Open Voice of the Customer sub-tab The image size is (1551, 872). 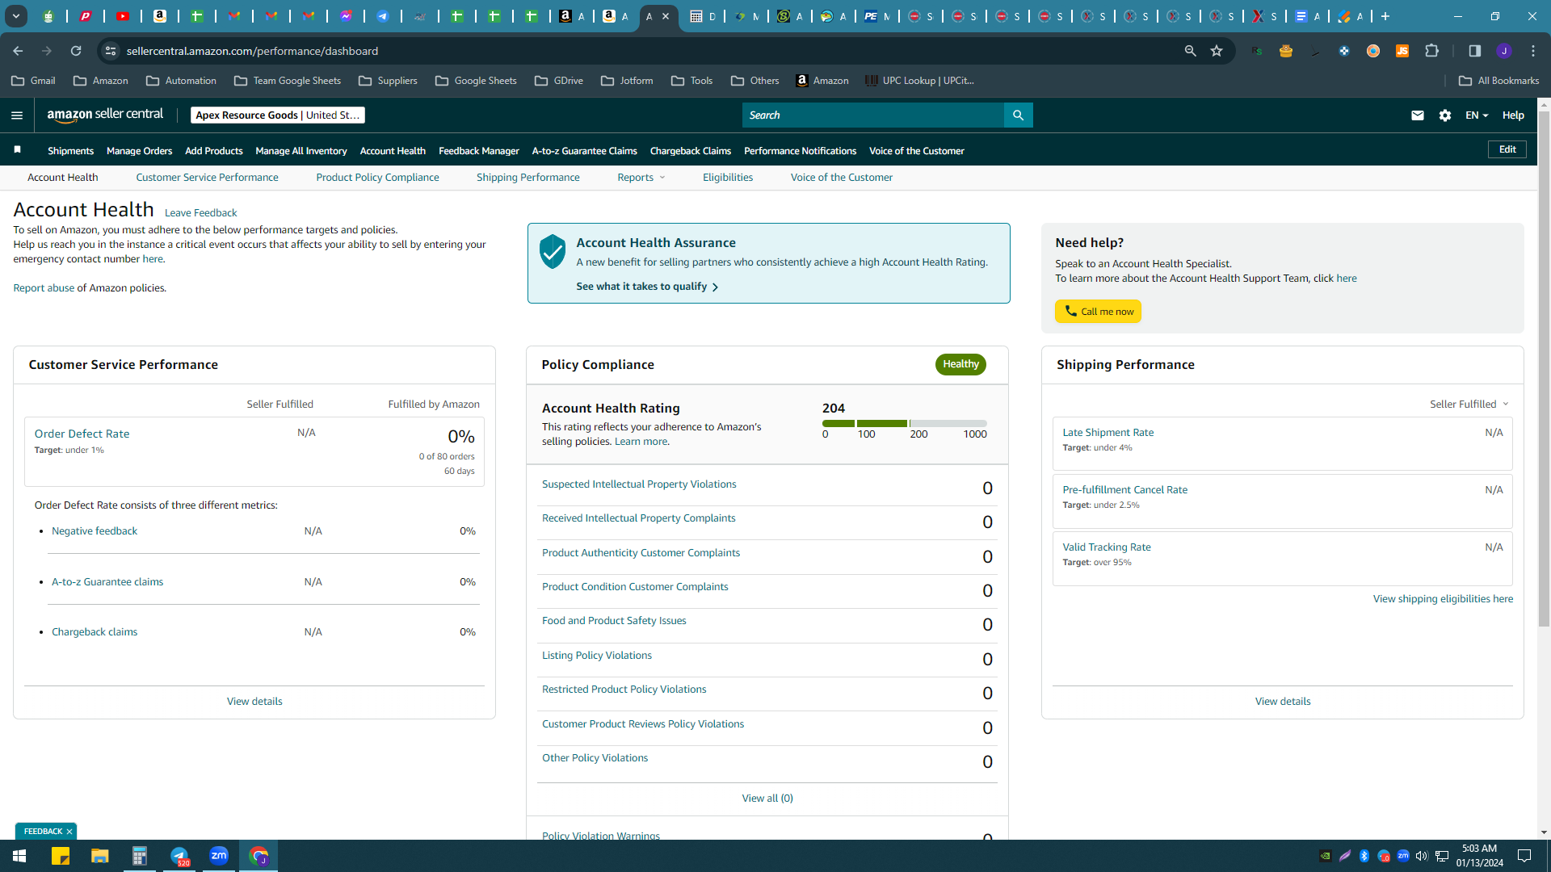pos(842,178)
